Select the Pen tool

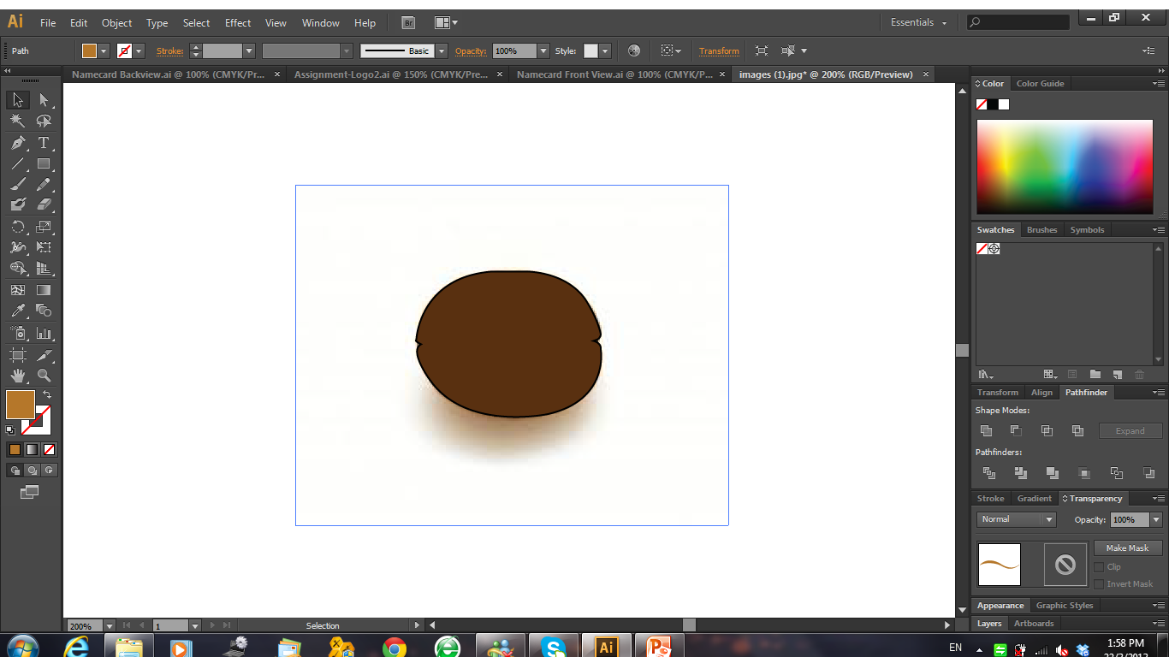(x=17, y=143)
